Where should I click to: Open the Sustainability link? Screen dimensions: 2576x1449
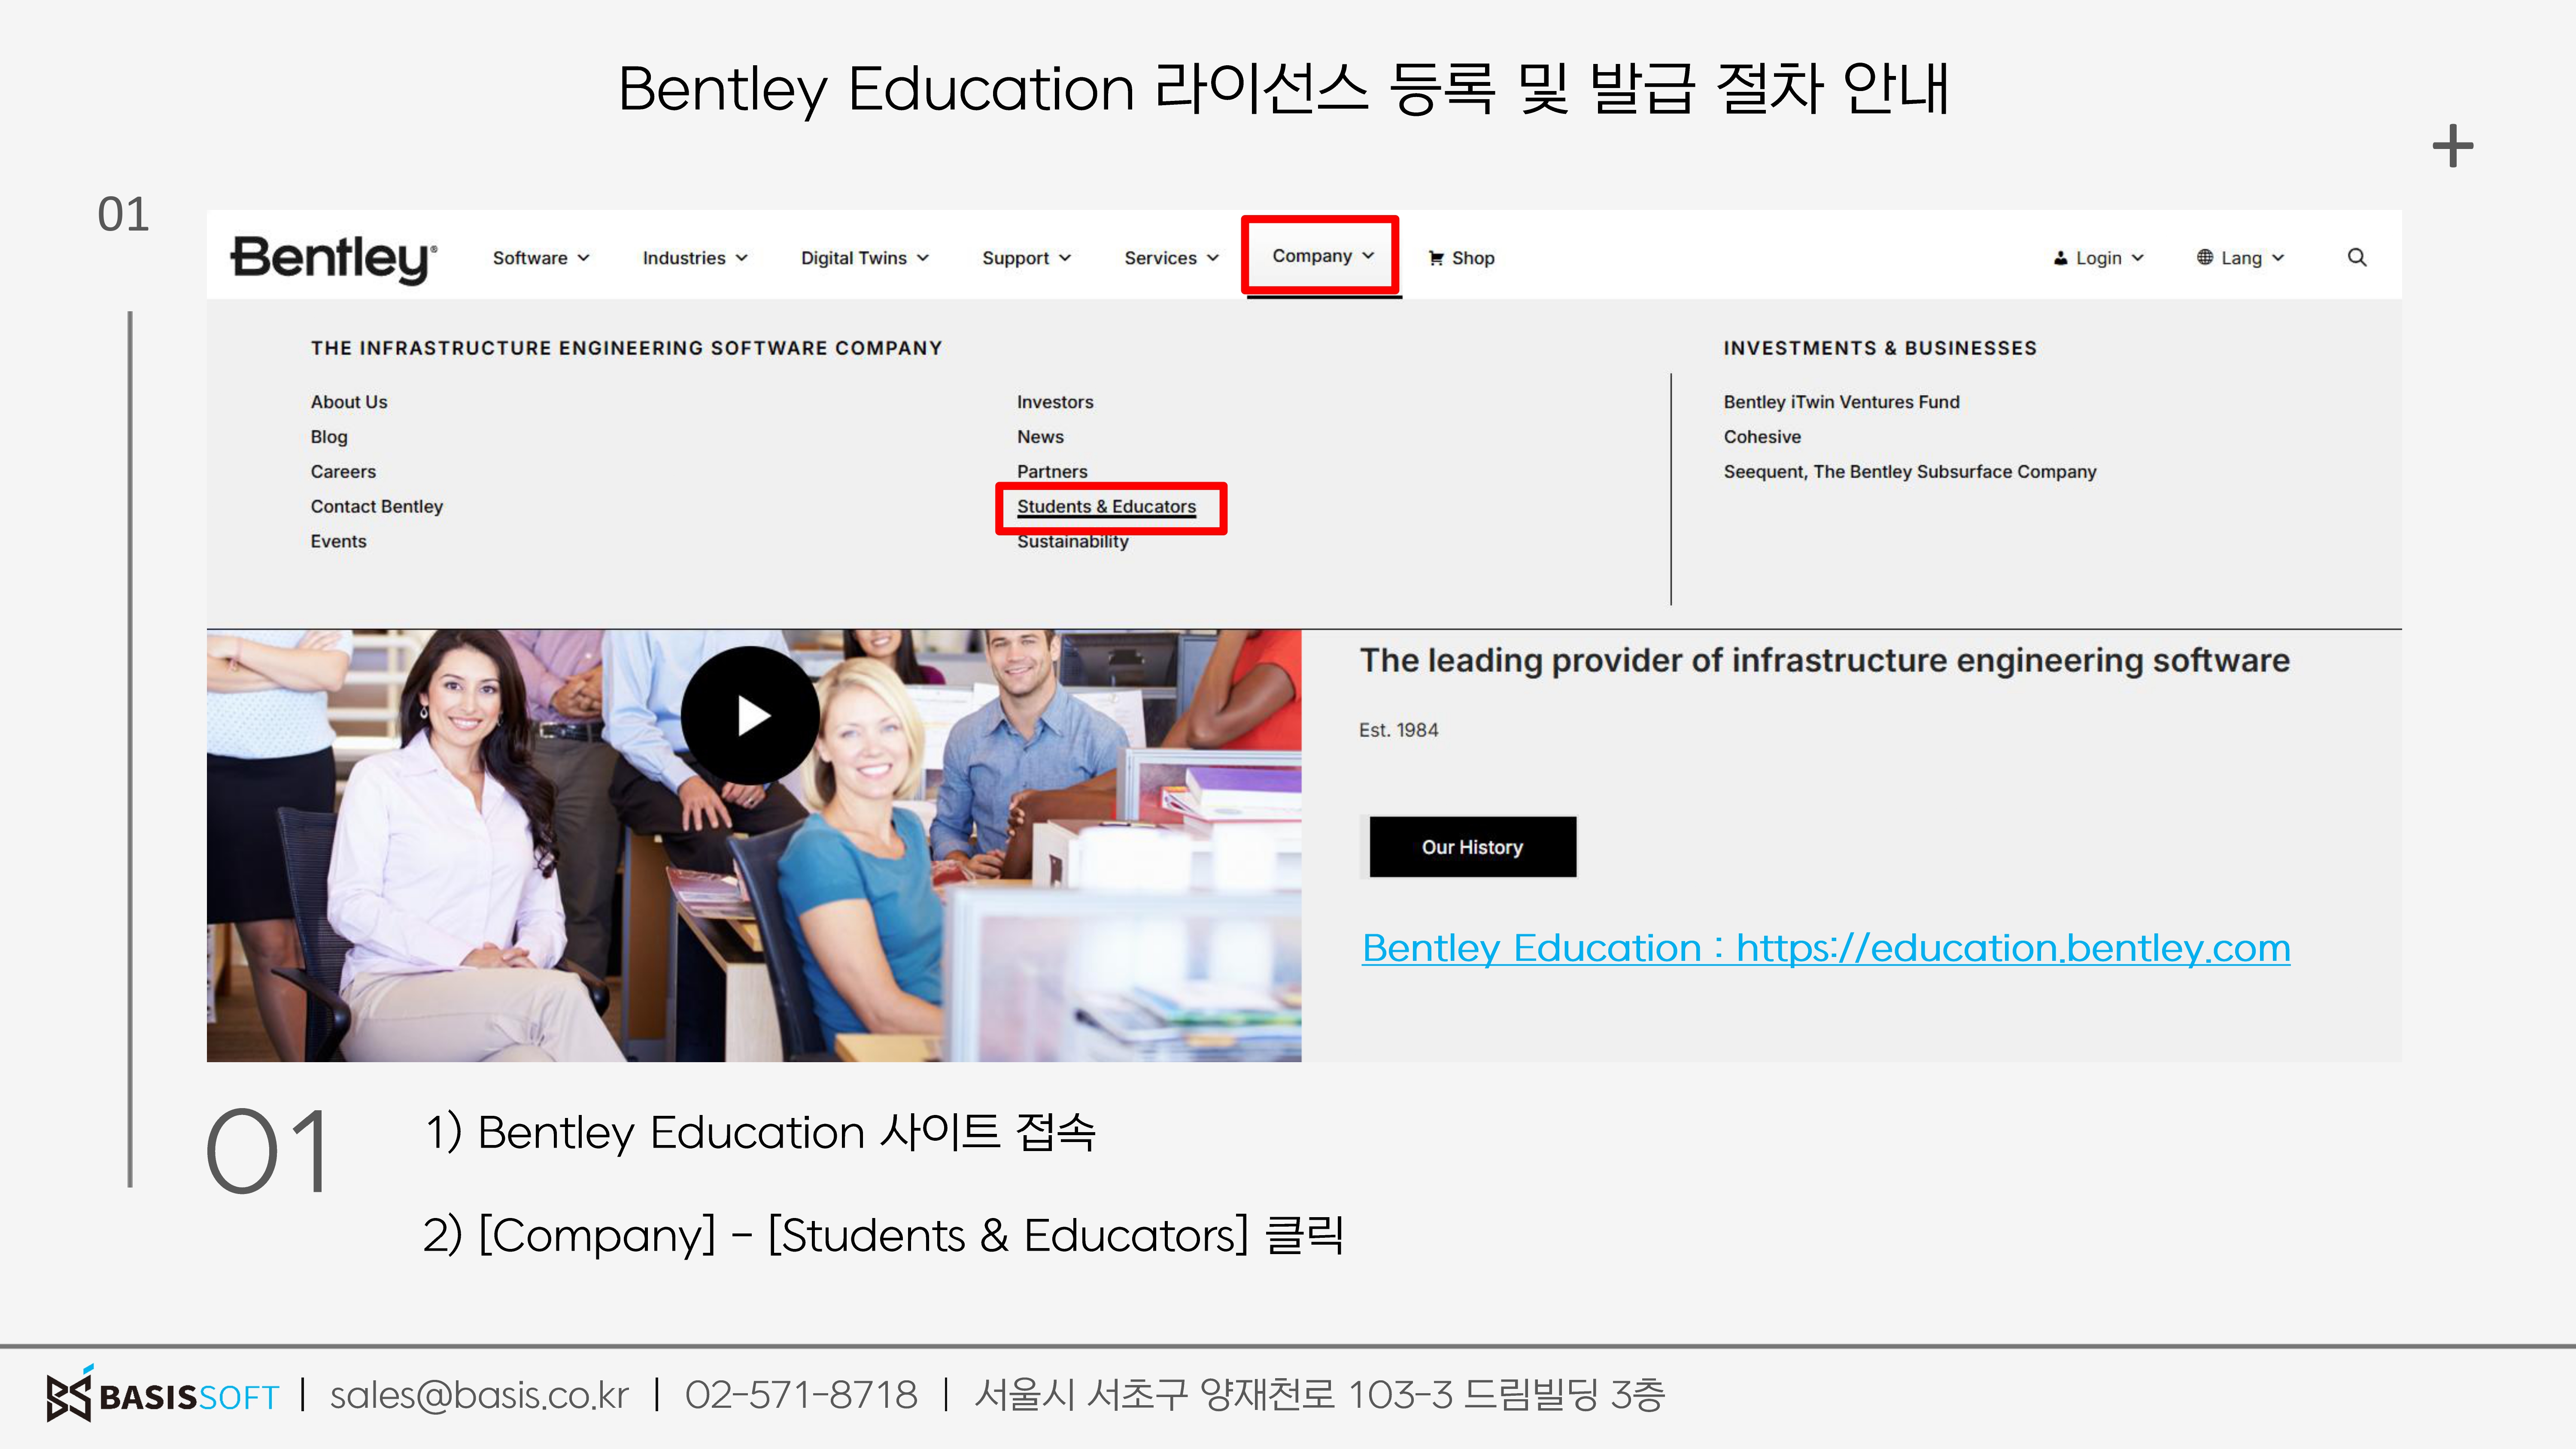(1072, 542)
